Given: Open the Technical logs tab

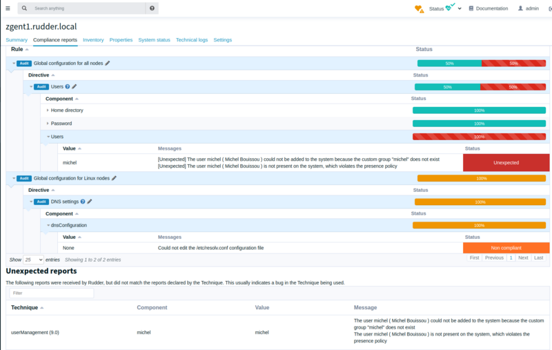Looking at the screenshot, I should point(192,40).
